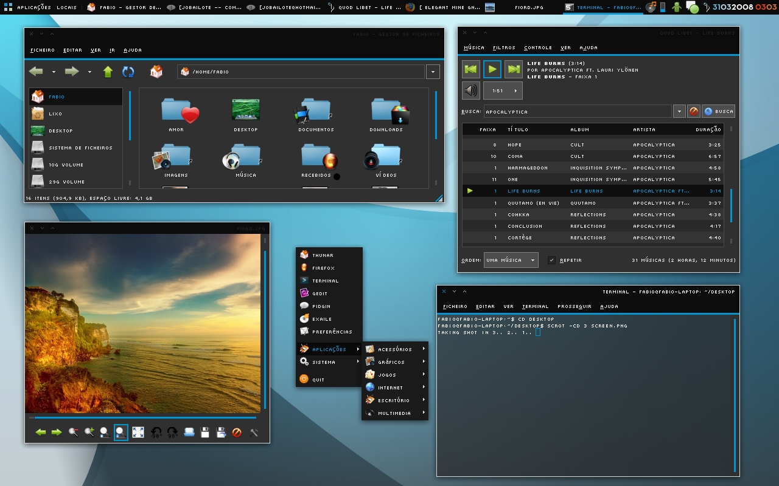Go up to parent folder in file manager
779x486 pixels.
[108, 72]
